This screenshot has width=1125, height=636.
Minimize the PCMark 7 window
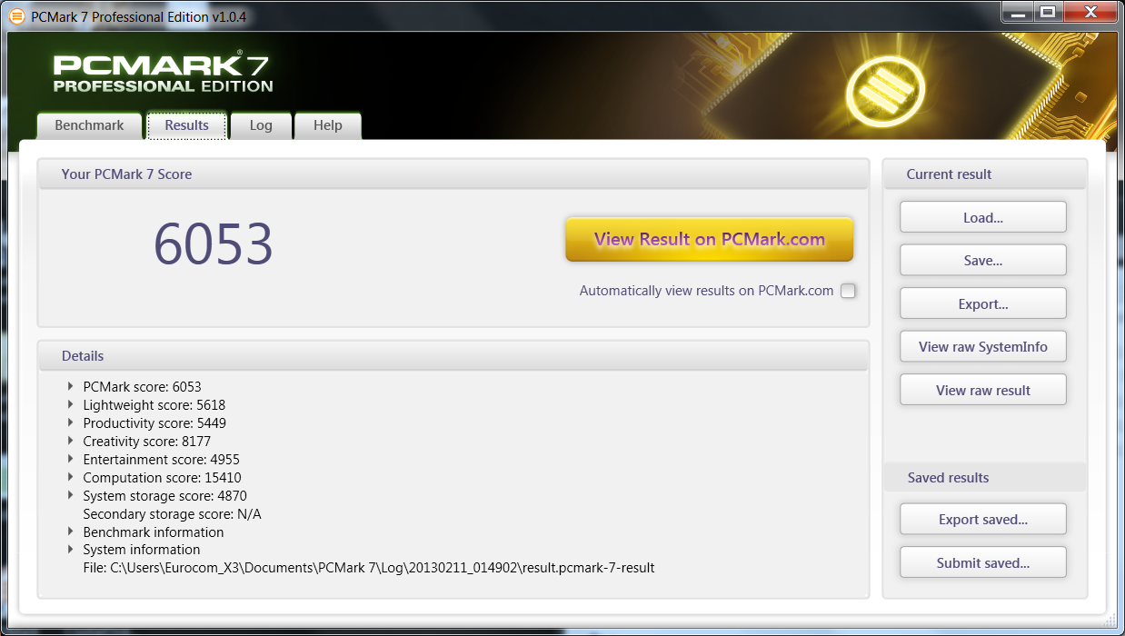pos(1017,12)
